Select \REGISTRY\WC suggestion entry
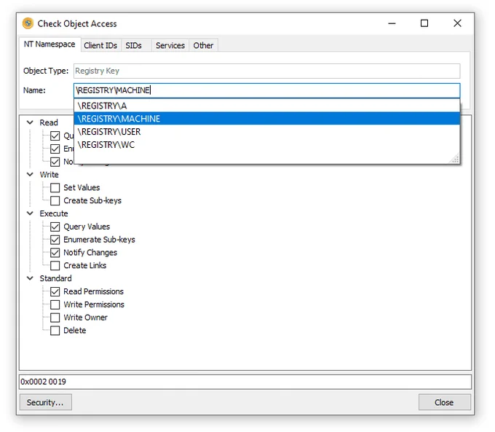Viewport: 495px width, 432px height. [x=266, y=144]
